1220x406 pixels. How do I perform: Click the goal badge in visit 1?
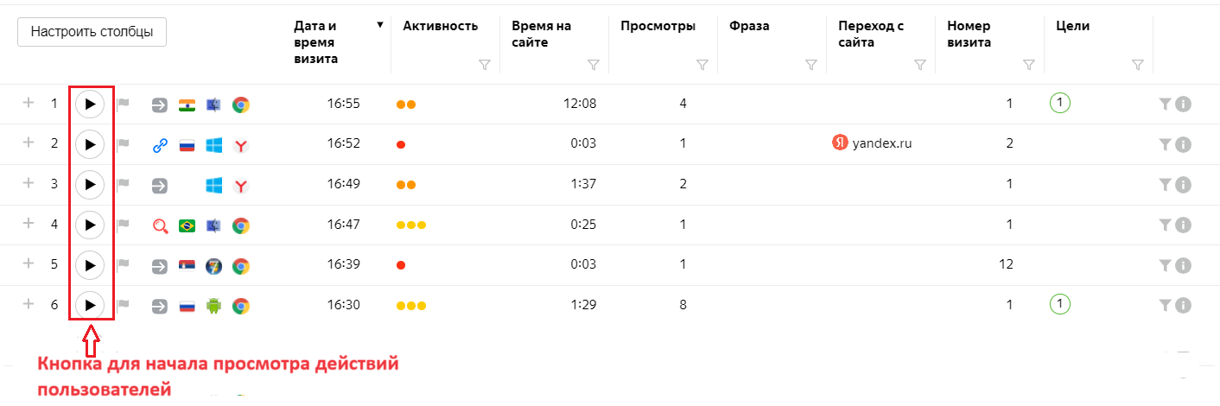[x=1060, y=104]
